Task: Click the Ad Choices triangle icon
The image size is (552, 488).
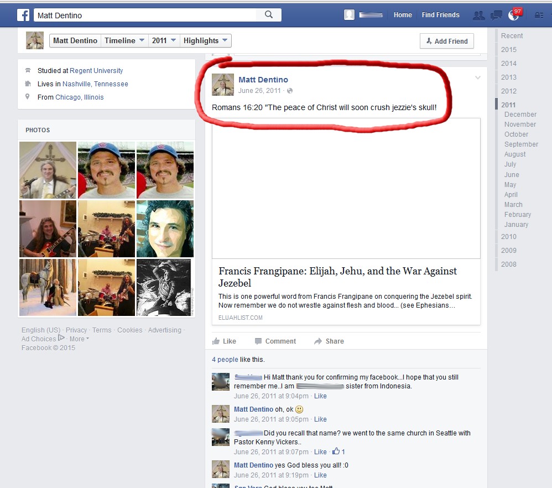Action: coord(61,338)
